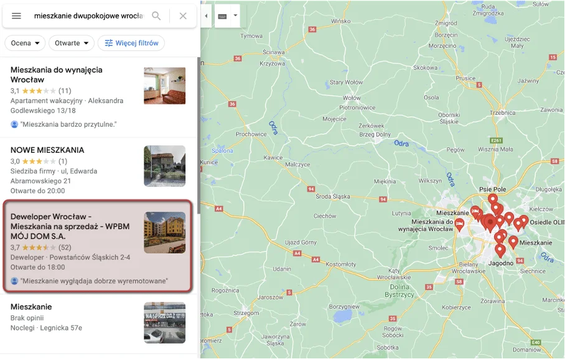565x359 pixels.
Task: Click the "Otwarte do 18:00" hours text
Action: pyautogui.click(x=37, y=267)
